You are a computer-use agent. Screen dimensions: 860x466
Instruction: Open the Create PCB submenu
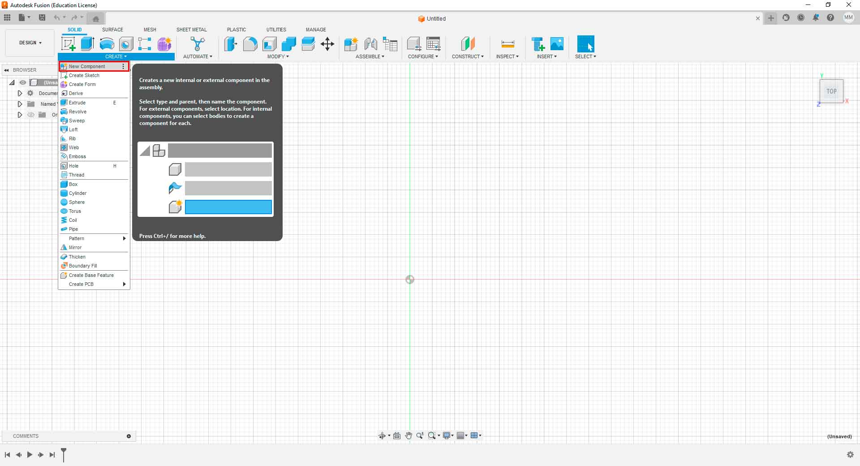pos(94,284)
